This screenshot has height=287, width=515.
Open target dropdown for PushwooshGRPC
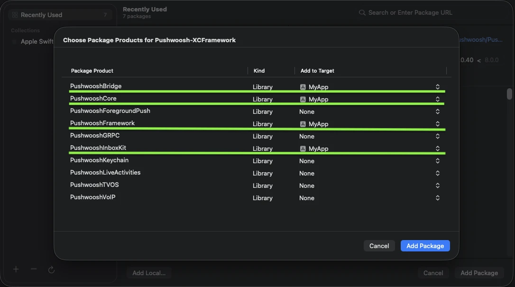[x=438, y=136]
